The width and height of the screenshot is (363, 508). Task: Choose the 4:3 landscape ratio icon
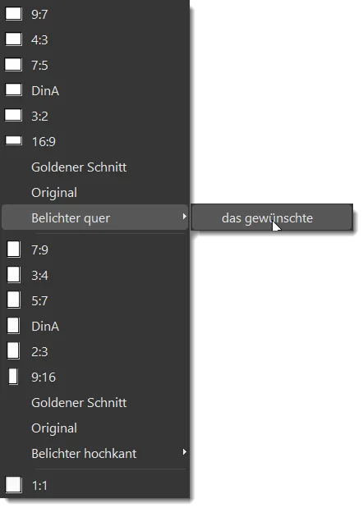pos(14,39)
